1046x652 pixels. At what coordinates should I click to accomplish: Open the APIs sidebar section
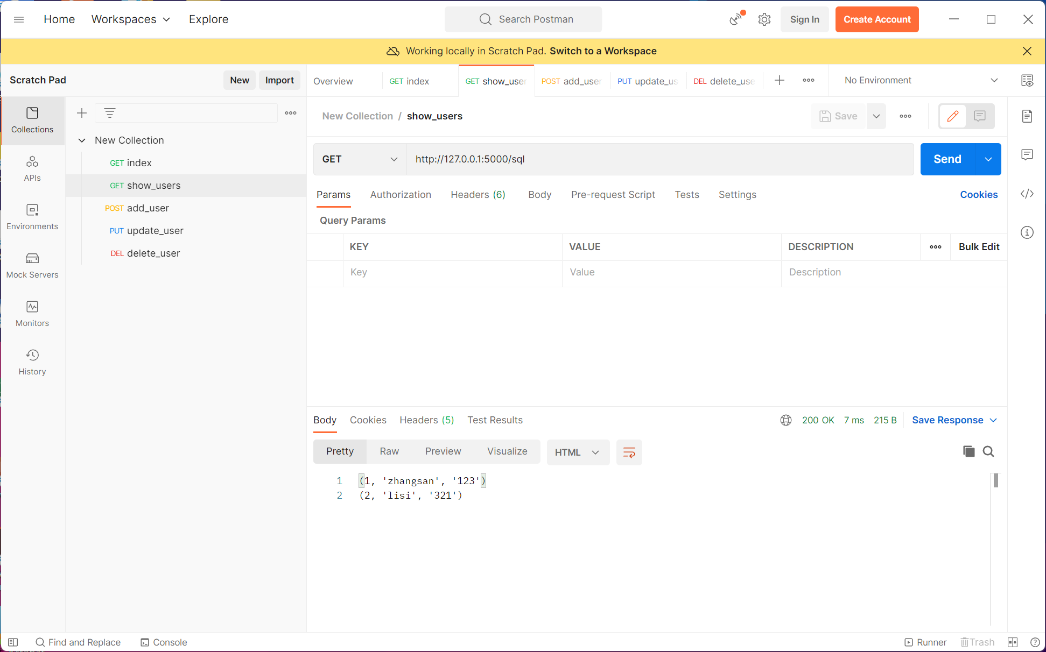point(32,168)
